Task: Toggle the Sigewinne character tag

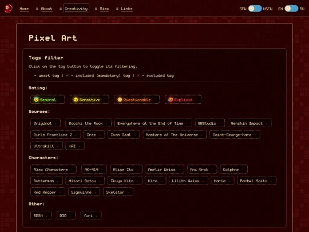Action: point(84,192)
